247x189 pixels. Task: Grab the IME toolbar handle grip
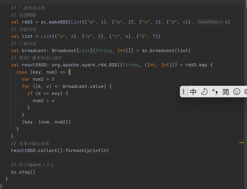(x=183, y=91)
